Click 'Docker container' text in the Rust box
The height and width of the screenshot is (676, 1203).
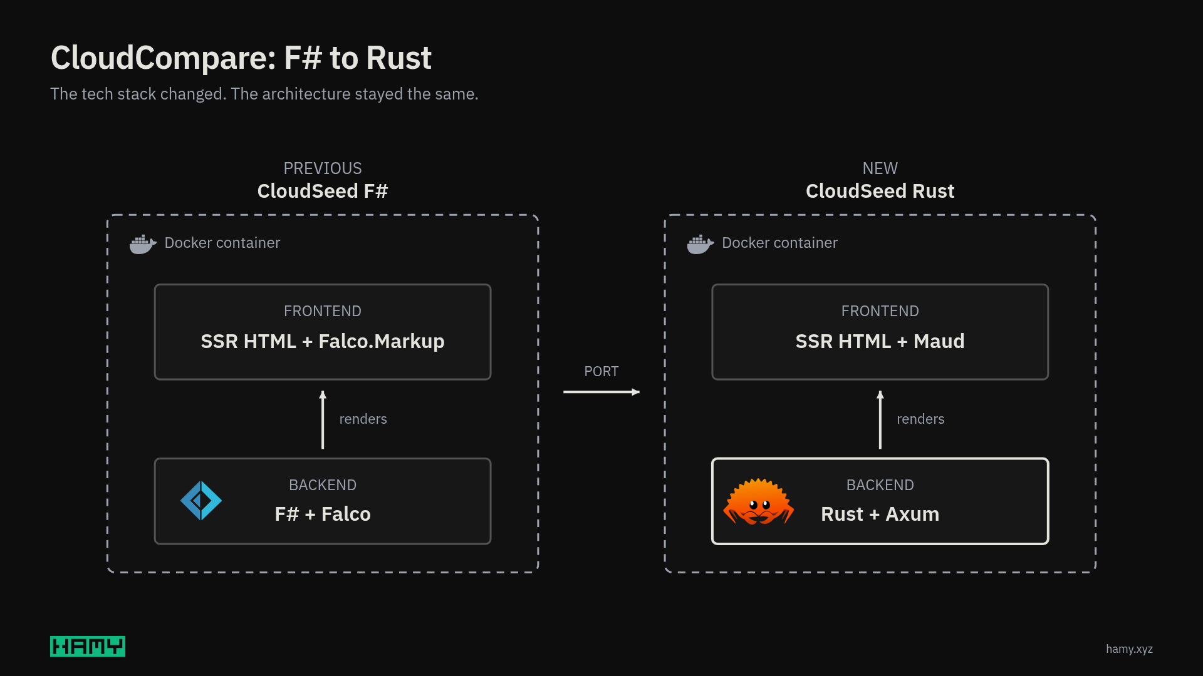tap(780, 243)
